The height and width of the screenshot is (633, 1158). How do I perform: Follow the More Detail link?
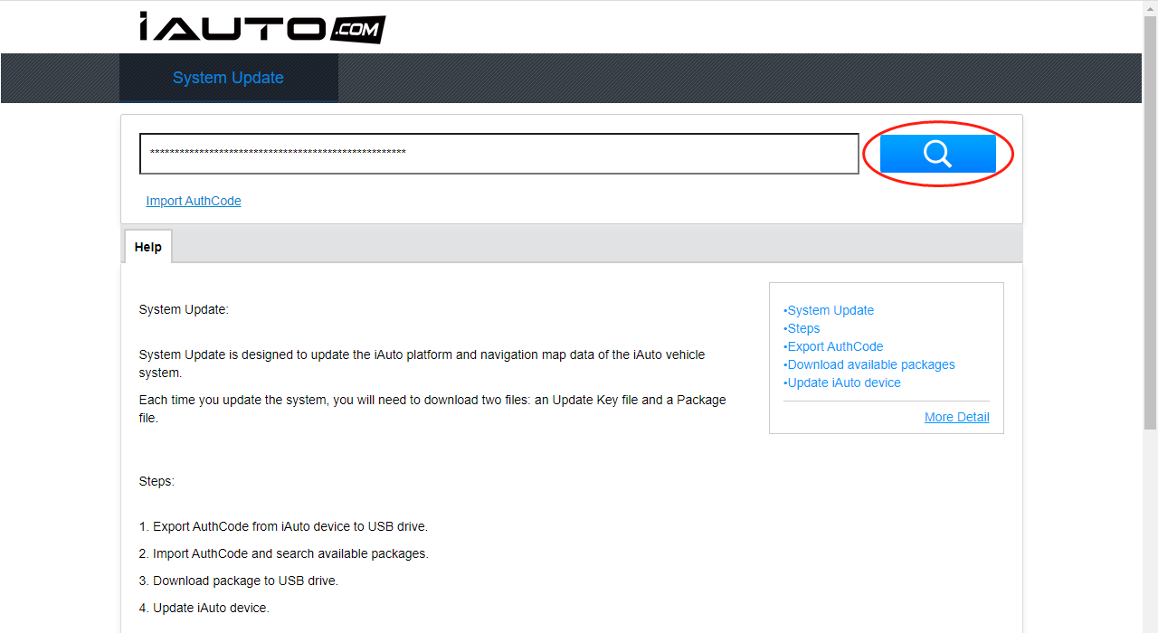(x=957, y=417)
